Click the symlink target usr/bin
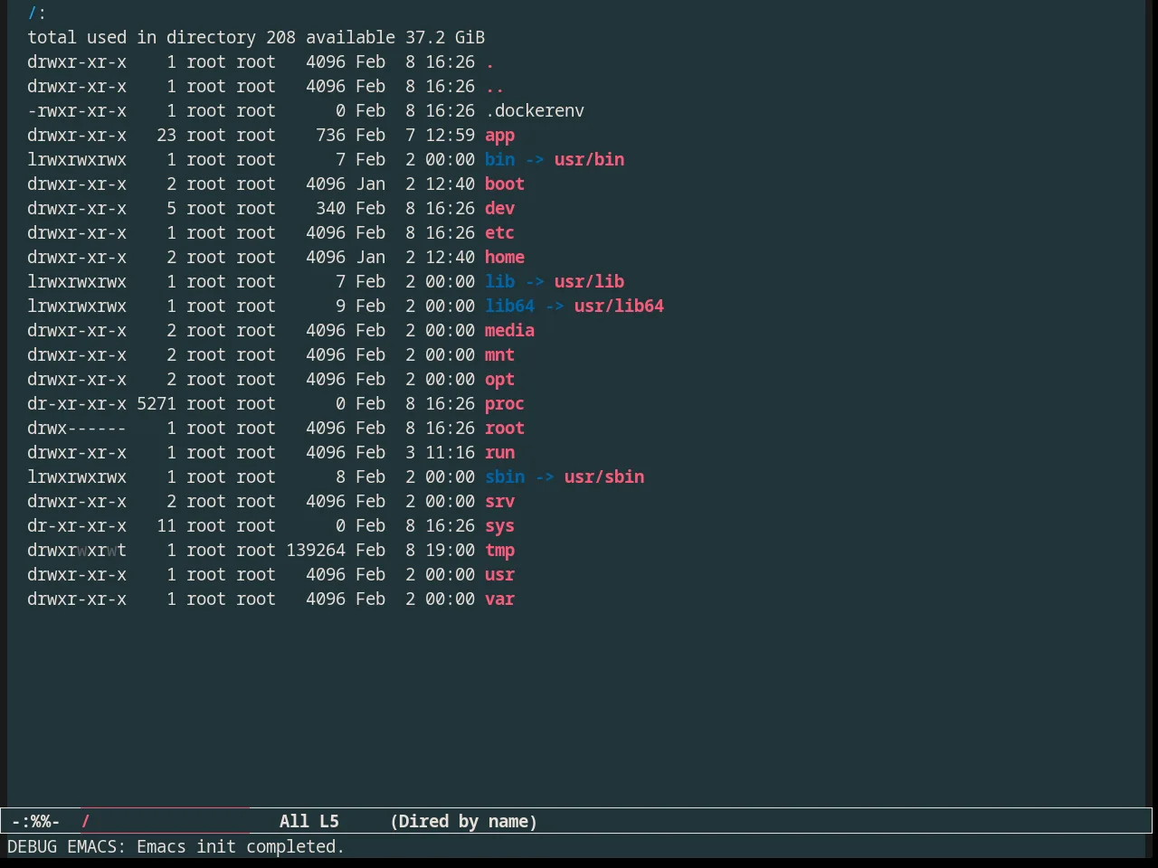Viewport: 1158px width, 868px height. click(x=589, y=160)
